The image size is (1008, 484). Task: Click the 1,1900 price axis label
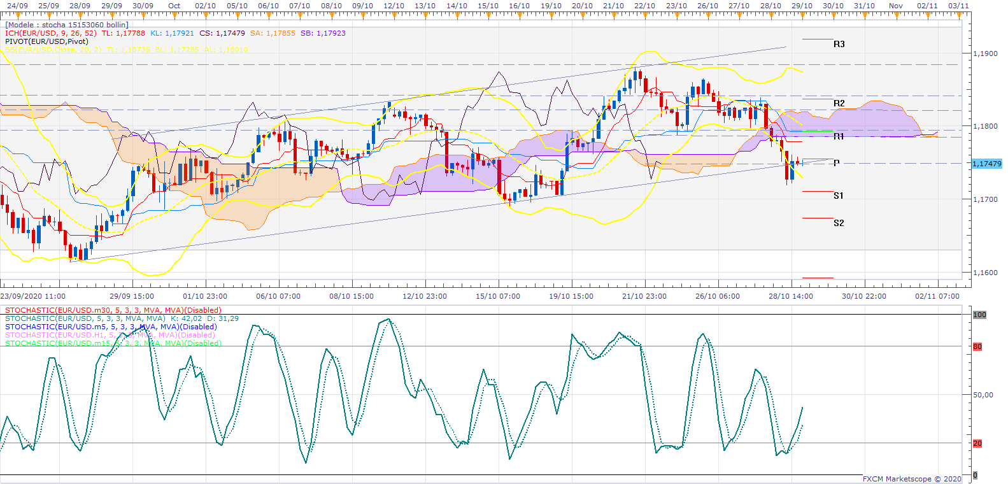(986, 53)
